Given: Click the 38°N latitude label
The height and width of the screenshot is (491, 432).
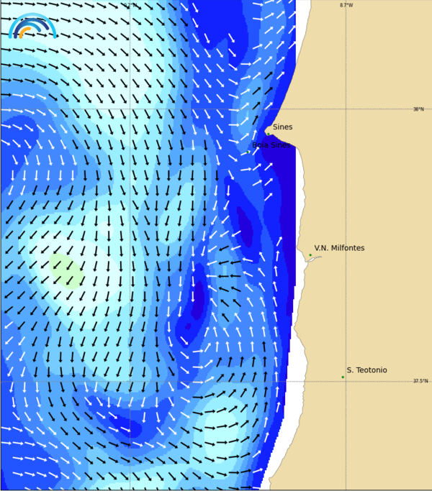Looking at the screenshot, I should 418,109.
